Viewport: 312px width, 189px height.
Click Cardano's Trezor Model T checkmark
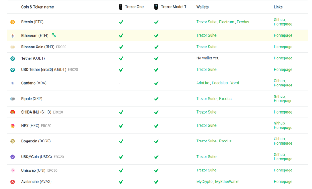point(156,83)
